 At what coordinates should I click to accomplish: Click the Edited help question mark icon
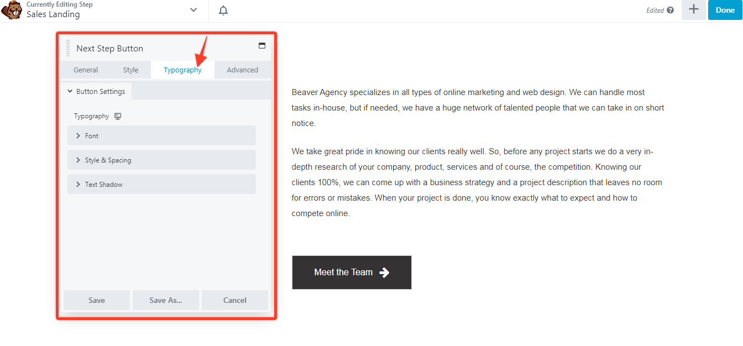pos(671,11)
